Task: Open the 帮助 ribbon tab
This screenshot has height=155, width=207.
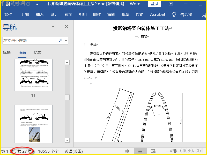Action: pos(139,14)
